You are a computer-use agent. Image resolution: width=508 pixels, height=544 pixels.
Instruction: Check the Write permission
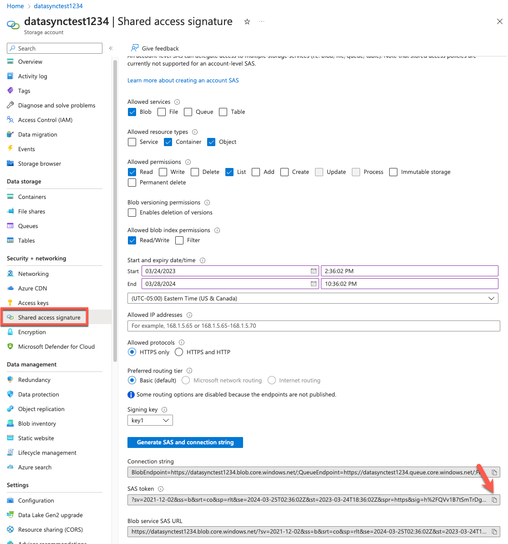click(163, 172)
